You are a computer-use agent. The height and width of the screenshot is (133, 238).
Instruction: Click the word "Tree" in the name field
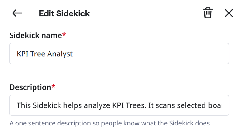pos(38,54)
